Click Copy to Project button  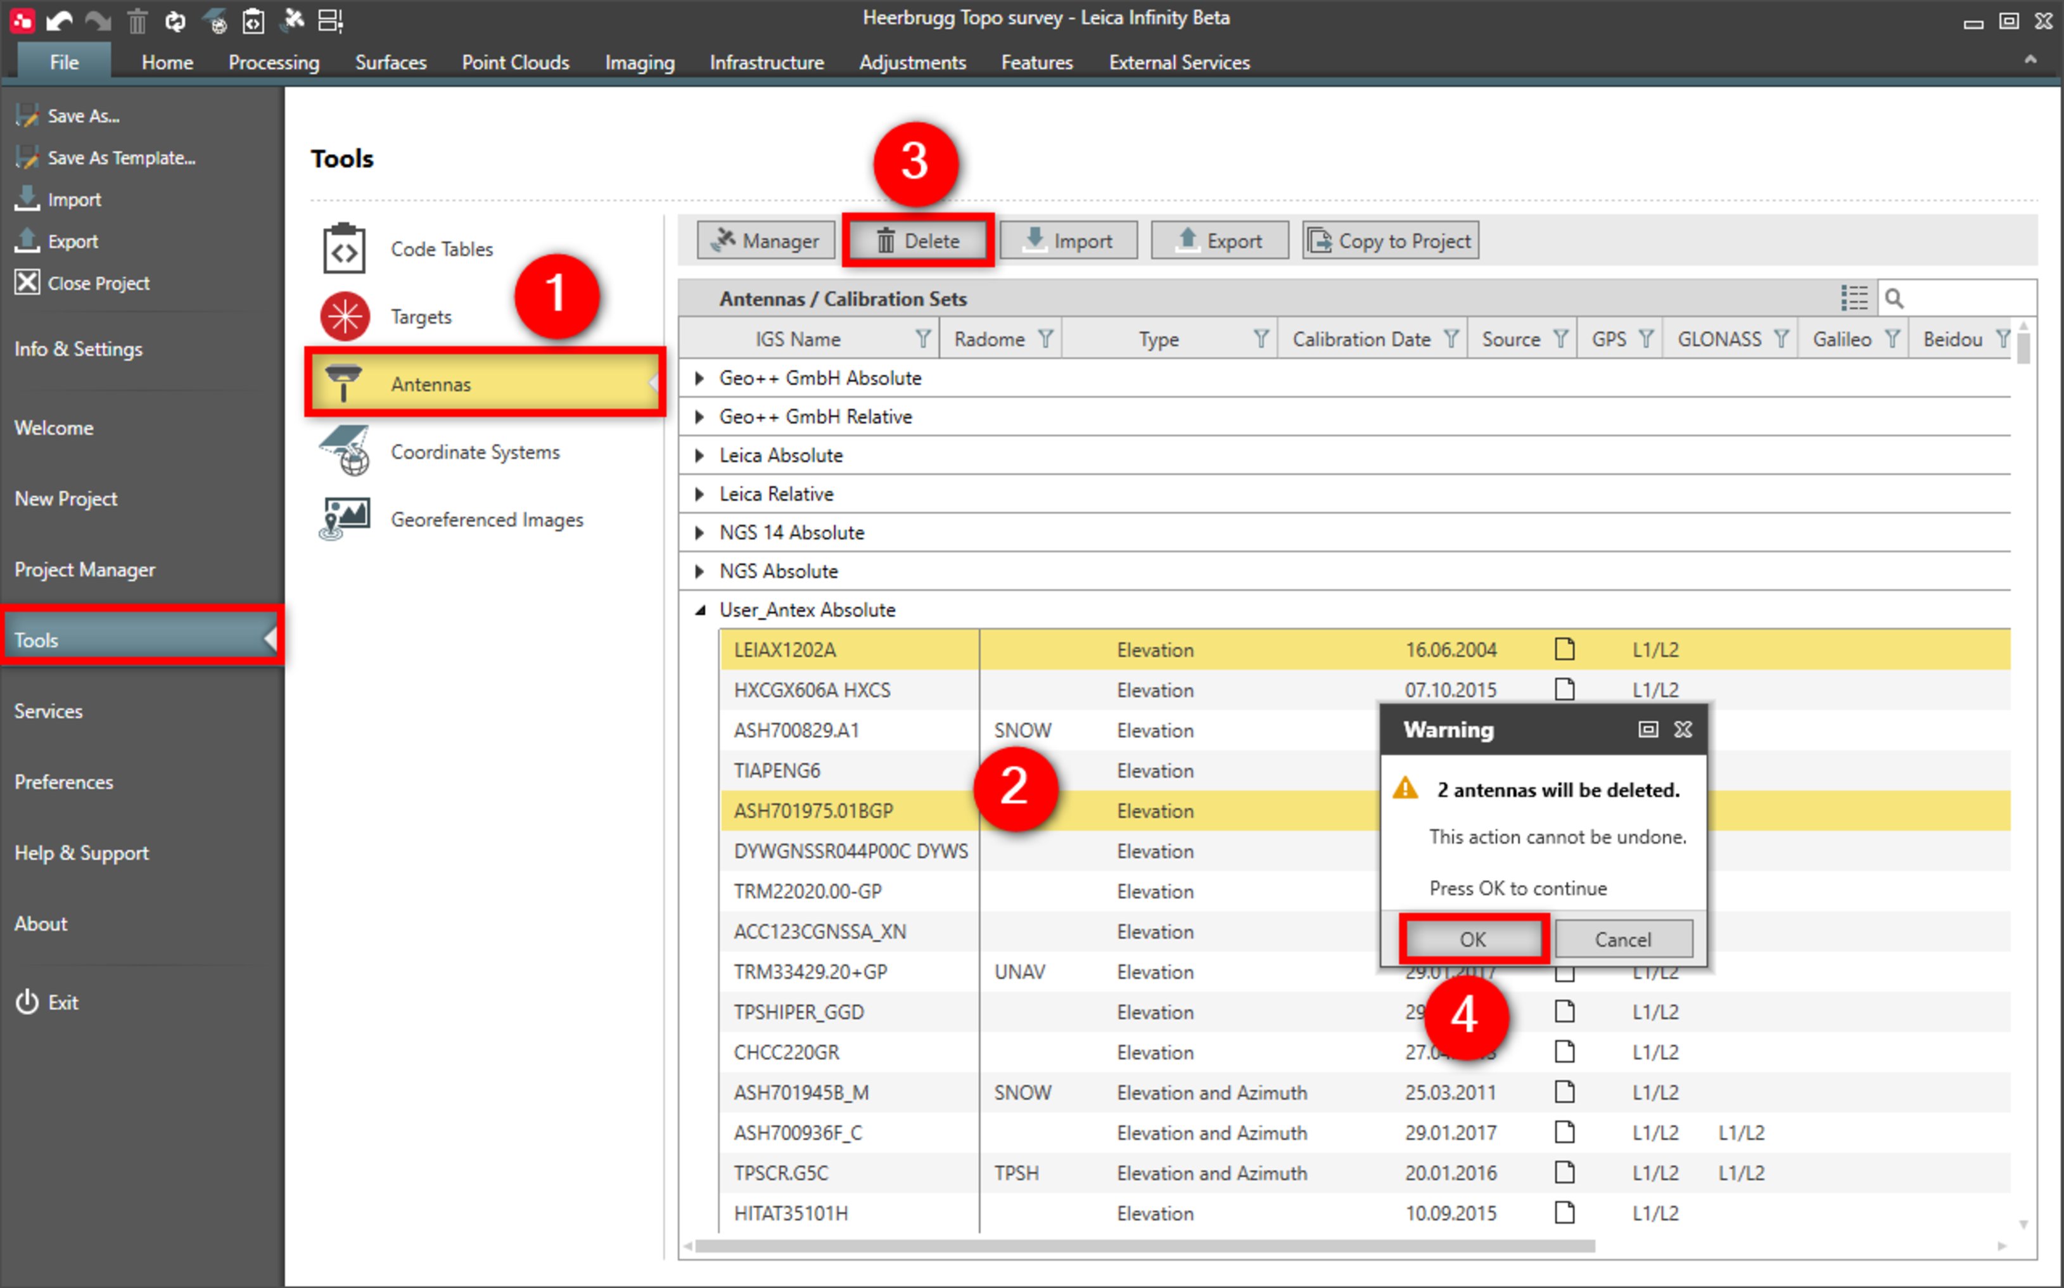[1390, 241]
